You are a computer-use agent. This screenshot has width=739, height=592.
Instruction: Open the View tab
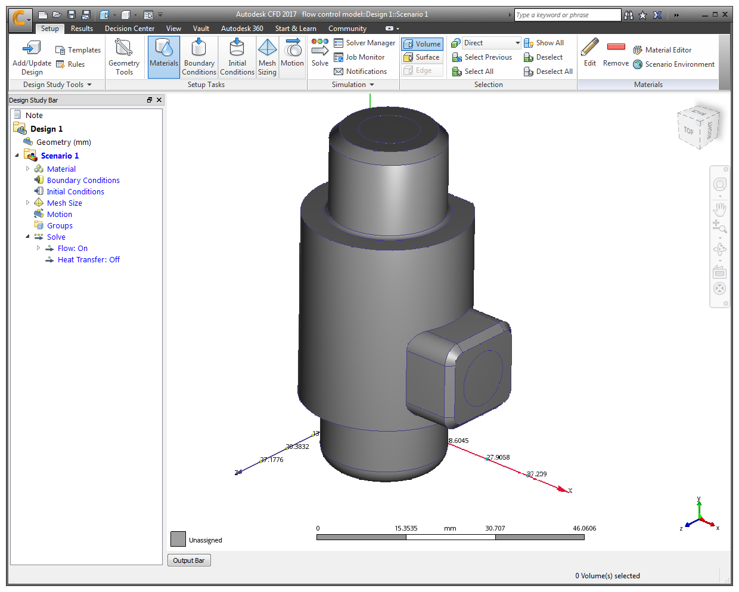(x=173, y=29)
